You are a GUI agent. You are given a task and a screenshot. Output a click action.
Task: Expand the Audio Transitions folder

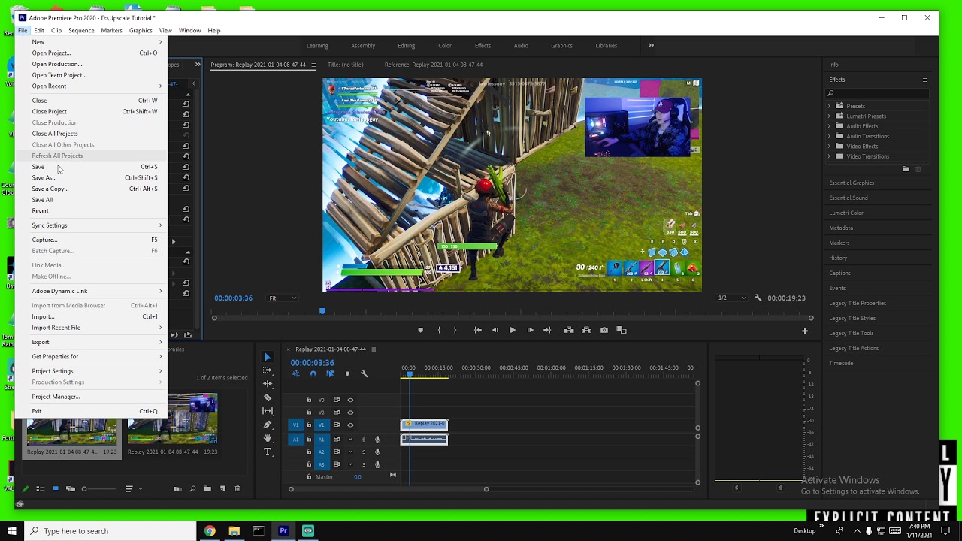point(829,136)
